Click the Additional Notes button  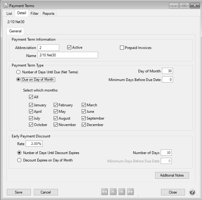[x=172, y=175]
